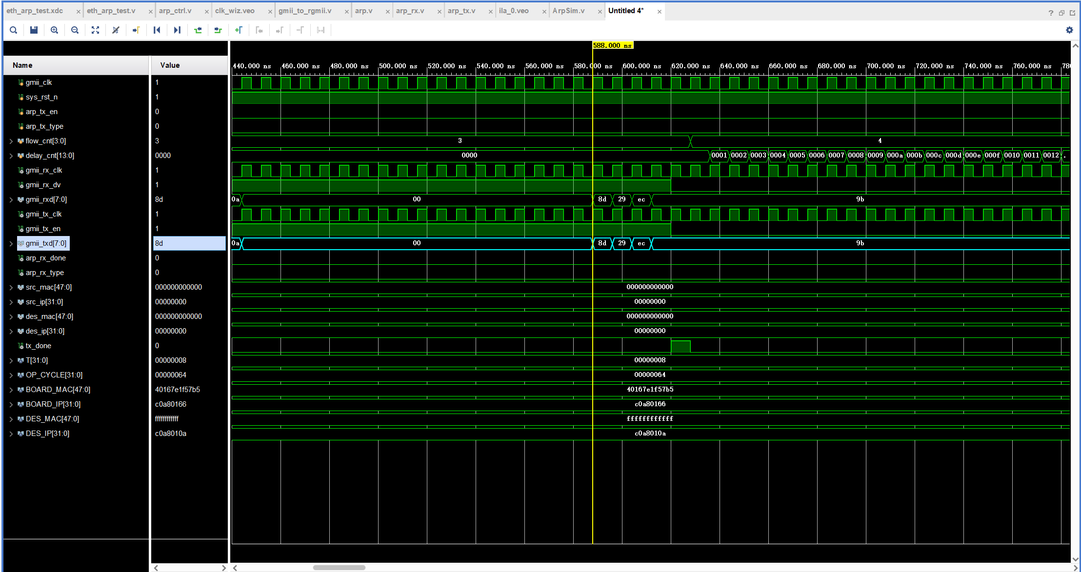Click the Search icon in waveform toolbar
This screenshot has height=572, width=1081.
tap(14, 30)
